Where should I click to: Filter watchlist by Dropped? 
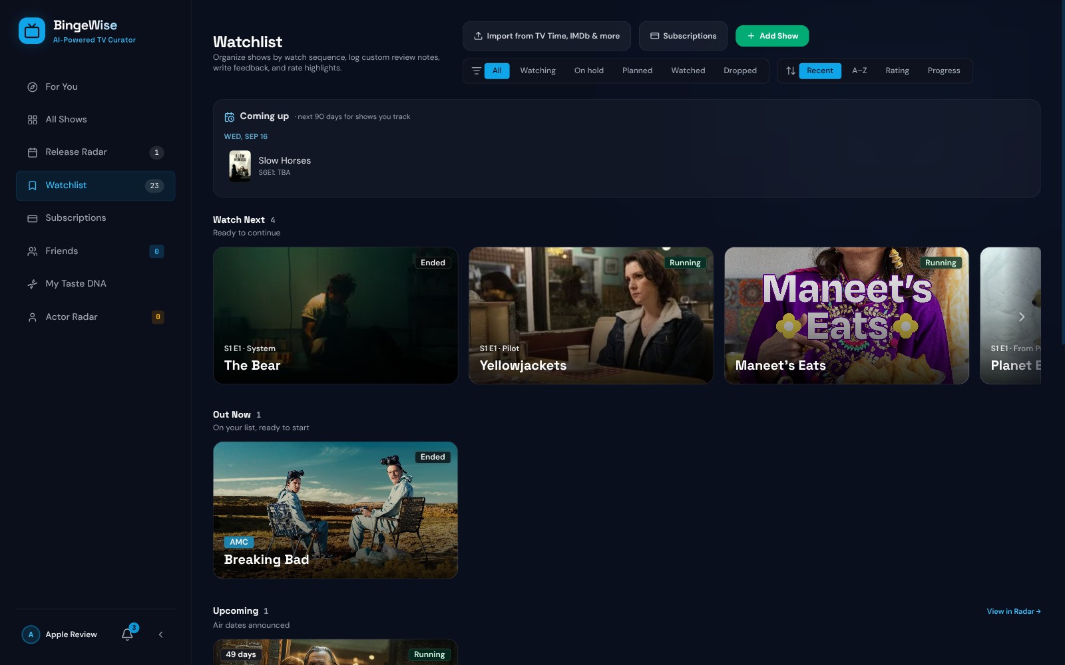tap(740, 70)
